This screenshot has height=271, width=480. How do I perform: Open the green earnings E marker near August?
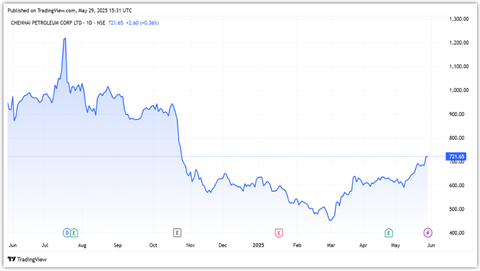[74, 232]
